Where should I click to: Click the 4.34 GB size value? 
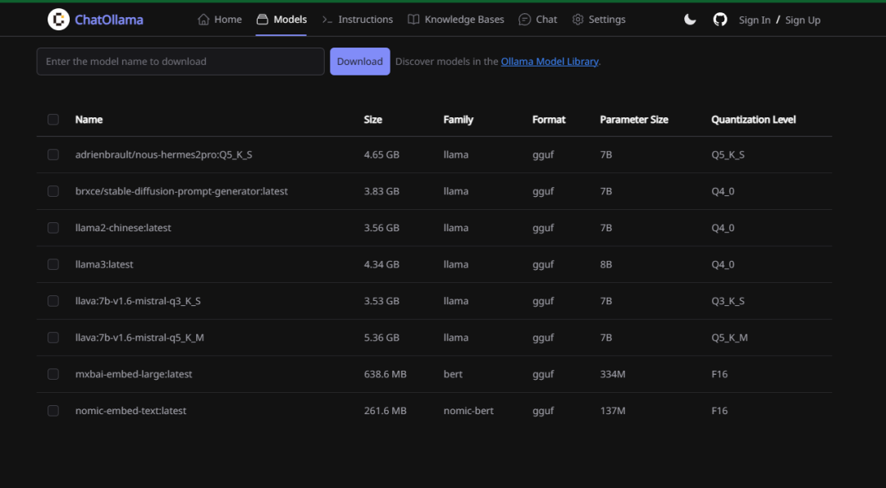[x=381, y=264]
